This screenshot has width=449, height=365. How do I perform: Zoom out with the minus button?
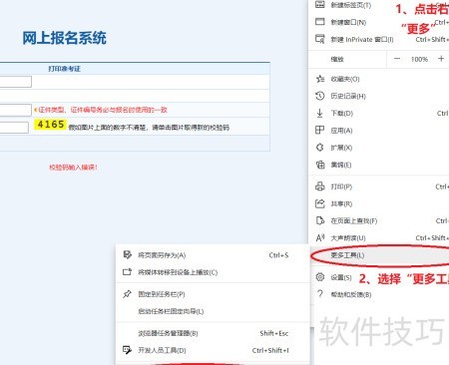tap(397, 59)
